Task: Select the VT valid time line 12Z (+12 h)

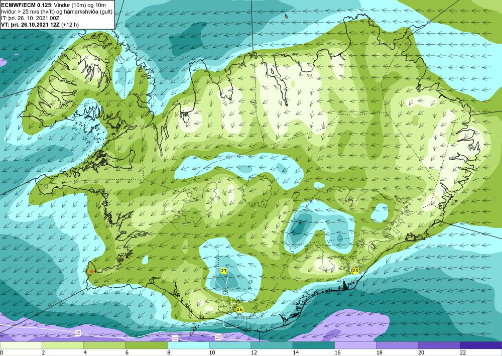Action: click(x=40, y=24)
